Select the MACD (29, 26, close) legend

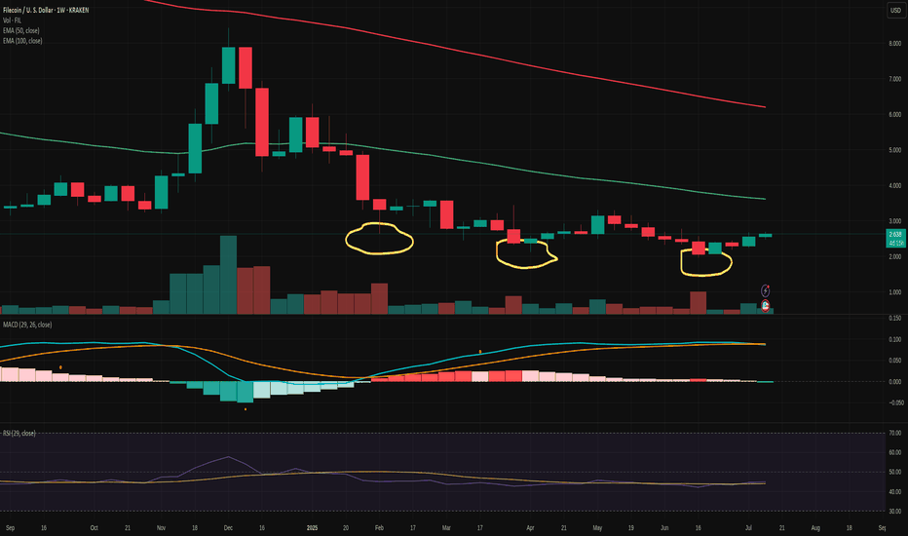[27, 325]
